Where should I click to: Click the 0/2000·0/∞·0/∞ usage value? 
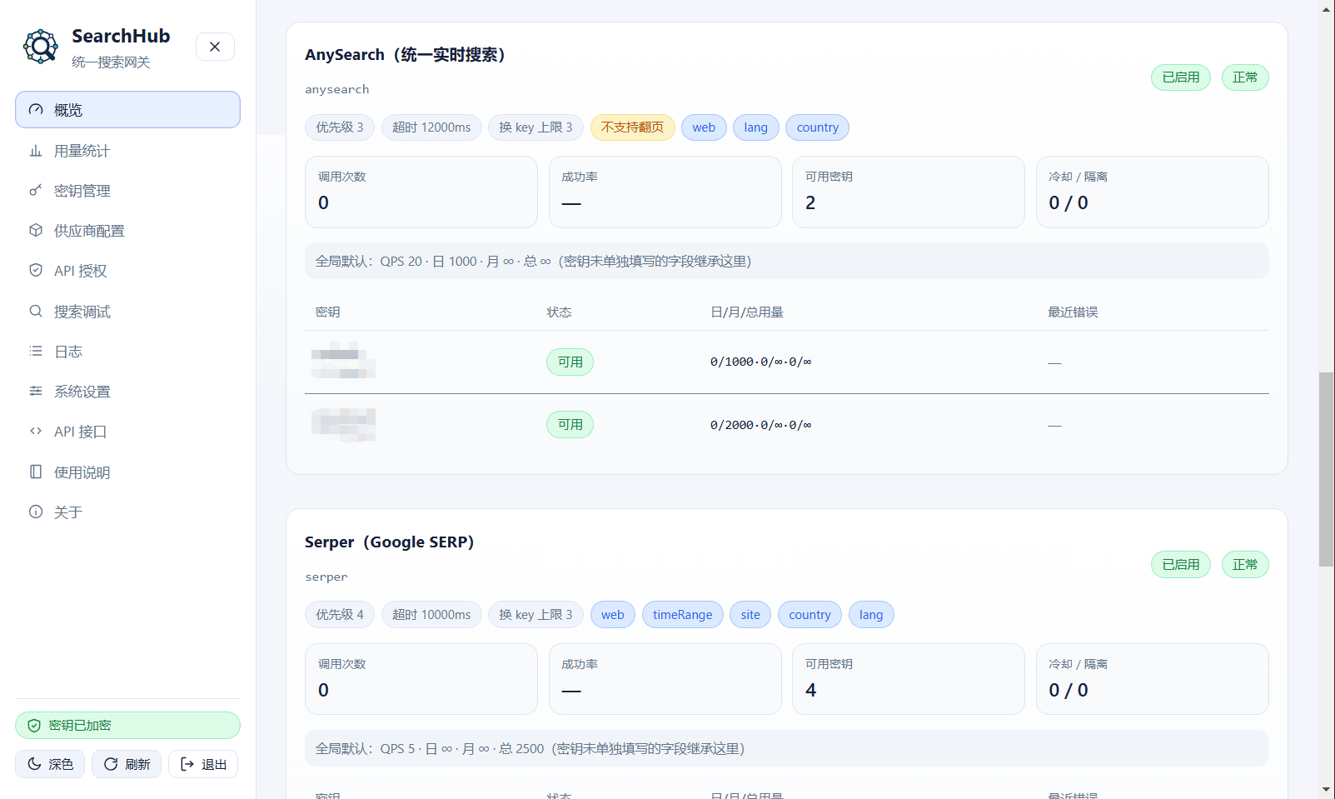tap(760, 425)
